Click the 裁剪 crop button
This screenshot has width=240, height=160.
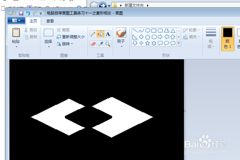pos(63,30)
